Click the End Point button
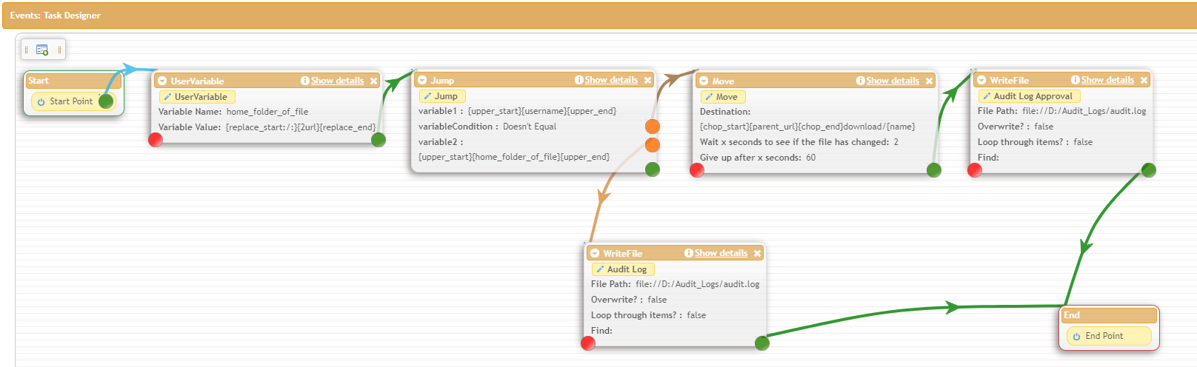Viewport: 1197px width, 367px height. coord(1109,336)
